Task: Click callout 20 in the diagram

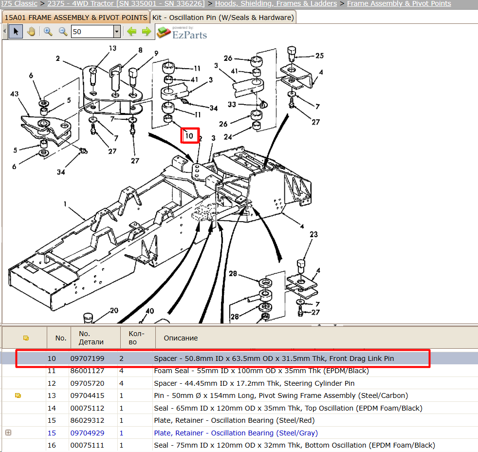Action: click(114, 310)
